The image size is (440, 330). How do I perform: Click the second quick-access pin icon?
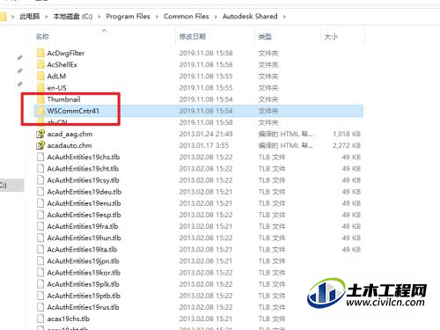[19, 71]
